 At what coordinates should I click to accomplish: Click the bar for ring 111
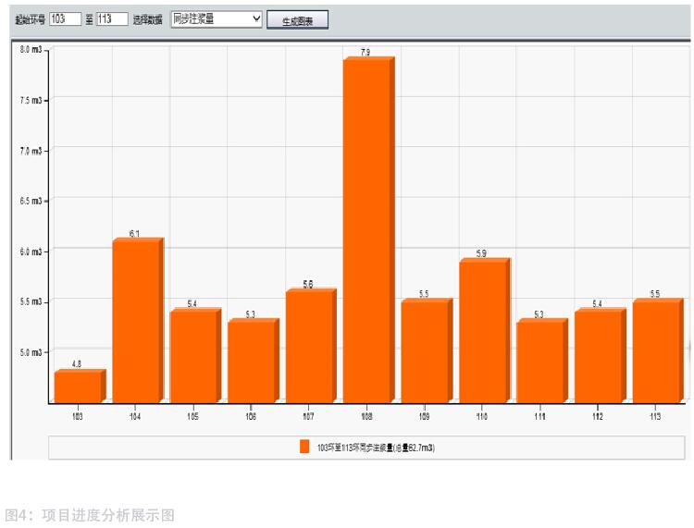pos(539,362)
